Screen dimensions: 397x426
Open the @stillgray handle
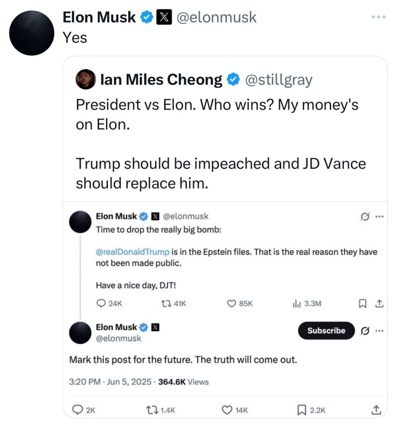click(279, 79)
